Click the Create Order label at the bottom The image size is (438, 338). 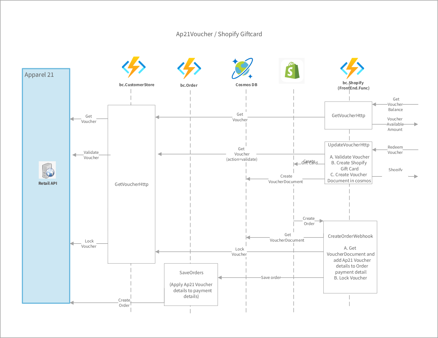pyautogui.click(x=124, y=303)
